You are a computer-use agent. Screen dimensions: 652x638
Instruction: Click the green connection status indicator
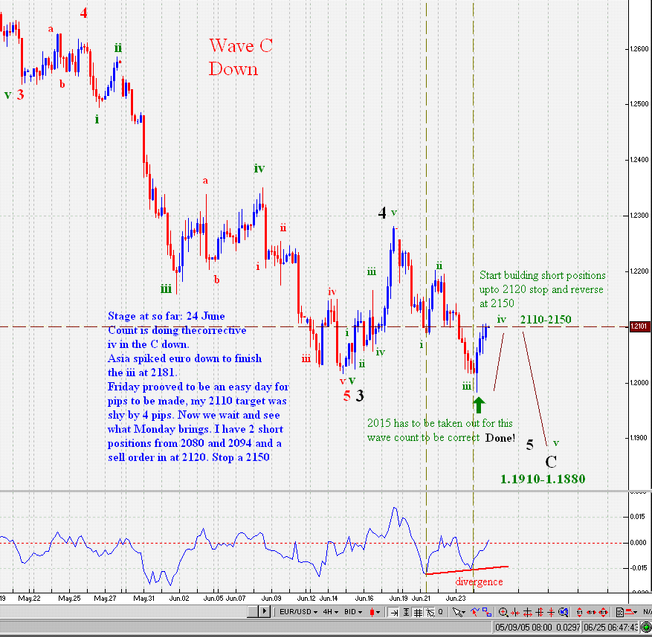coord(646,627)
